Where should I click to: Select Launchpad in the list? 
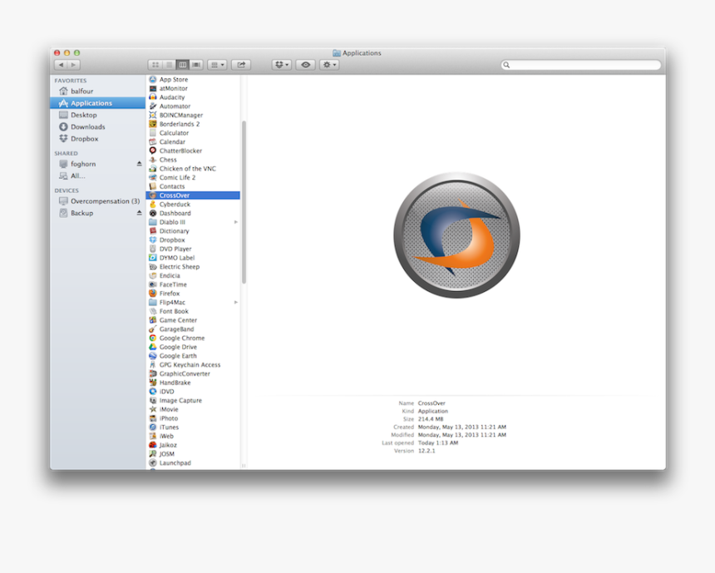click(194, 462)
